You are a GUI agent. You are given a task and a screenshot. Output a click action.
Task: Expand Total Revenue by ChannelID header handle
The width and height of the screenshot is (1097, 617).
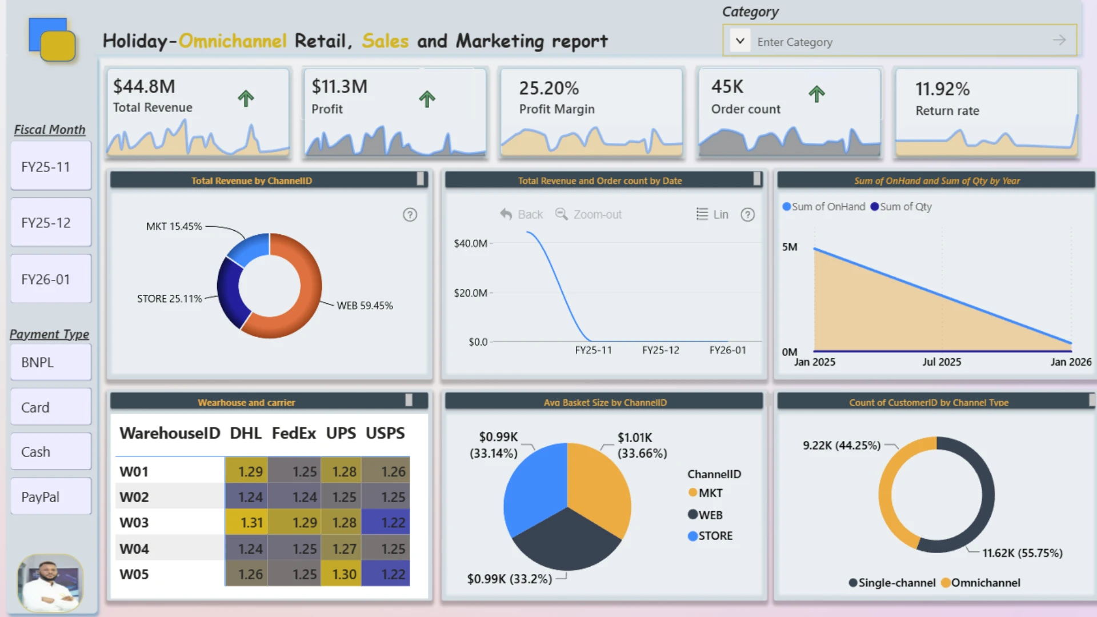[421, 179]
